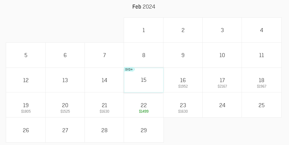Pick February 4 in first row
Screen dimensions: 289x145
click(261, 30)
